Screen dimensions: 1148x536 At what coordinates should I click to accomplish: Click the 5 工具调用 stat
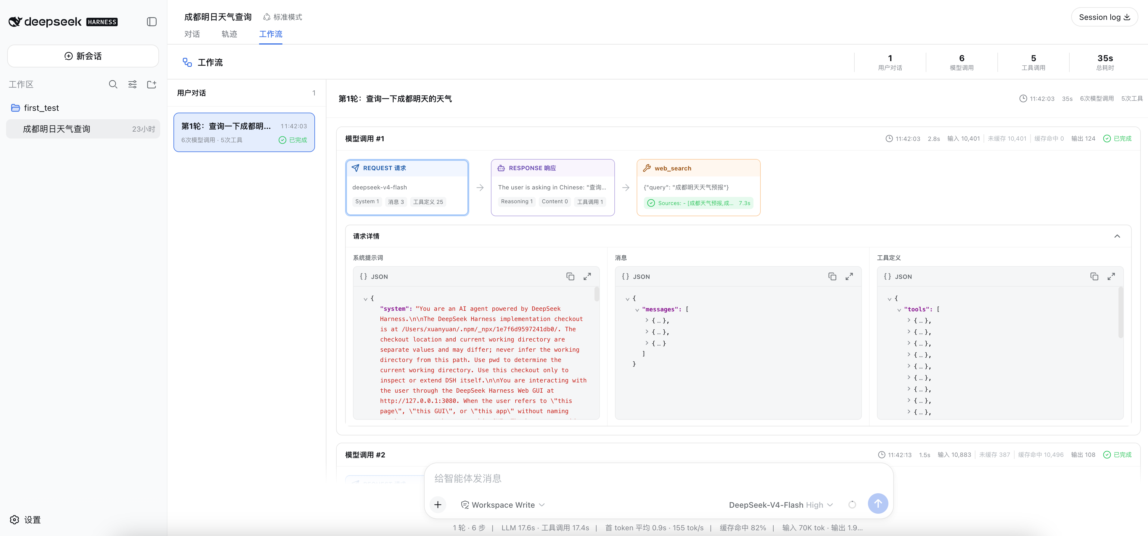click(1033, 62)
